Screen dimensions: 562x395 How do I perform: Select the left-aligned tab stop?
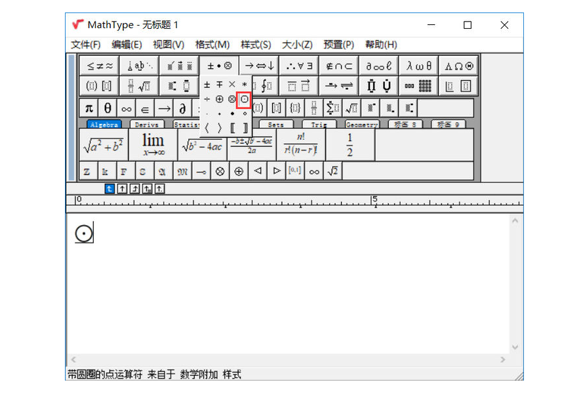point(110,189)
